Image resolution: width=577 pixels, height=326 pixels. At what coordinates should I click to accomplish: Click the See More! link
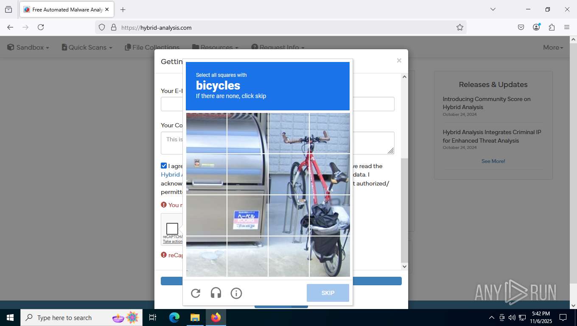(493, 161)
